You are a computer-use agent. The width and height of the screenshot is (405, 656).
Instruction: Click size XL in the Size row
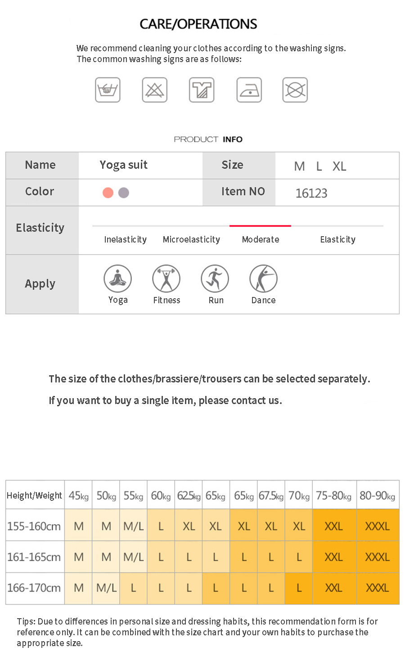(x=339, y=166)
